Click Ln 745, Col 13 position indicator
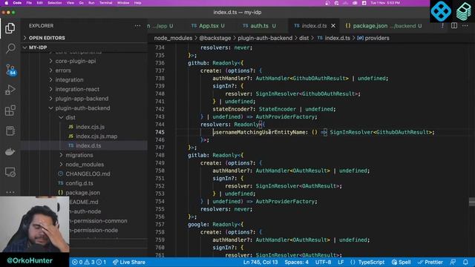The image size is (475, 267). click(261, 262)
